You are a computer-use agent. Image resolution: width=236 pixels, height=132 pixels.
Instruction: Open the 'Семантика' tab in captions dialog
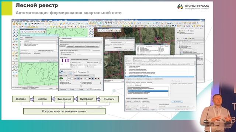[63, 47]
